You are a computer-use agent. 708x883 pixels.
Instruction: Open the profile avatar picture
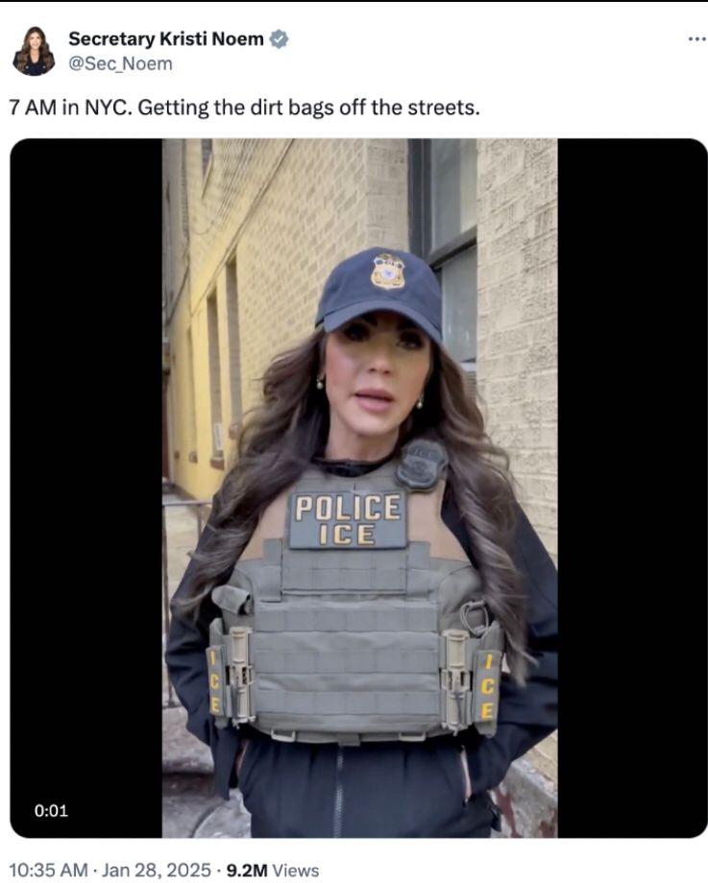34,51
